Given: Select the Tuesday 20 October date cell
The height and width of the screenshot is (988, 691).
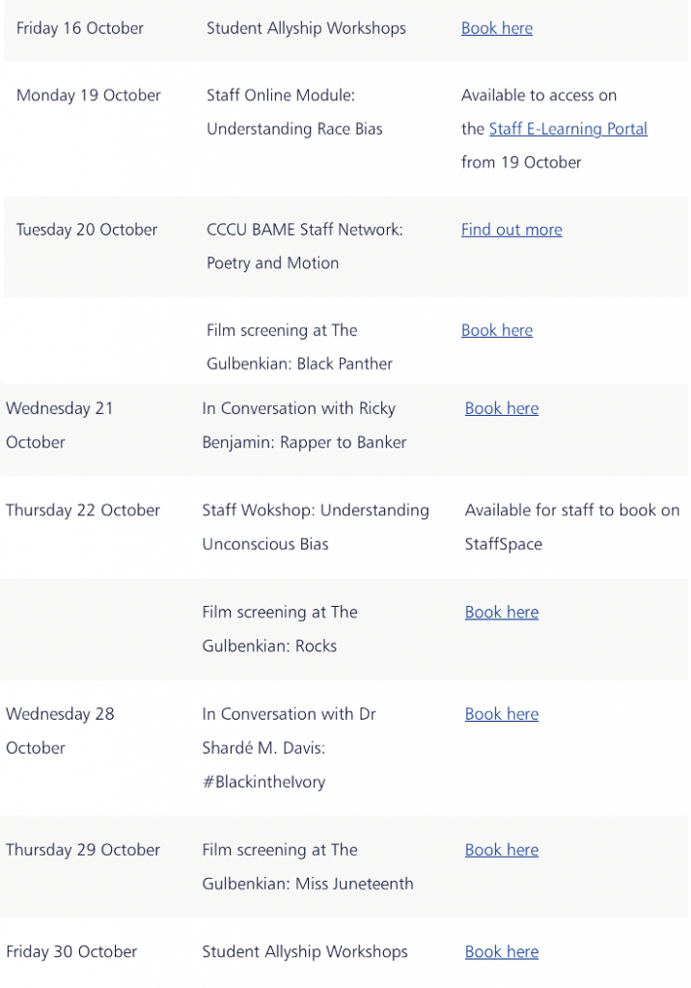Looking at the screenshot, I should [x=87, y=230].
